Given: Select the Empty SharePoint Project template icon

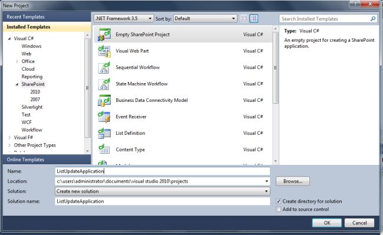Looking at the screenshot, I should click(104, 35).
